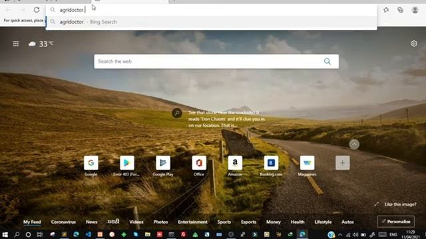Switch to the Marathi language feed tab
Image resolution: width=426 pixels, height=239 pixels.
pyautogui.click(x=113, y=222)
